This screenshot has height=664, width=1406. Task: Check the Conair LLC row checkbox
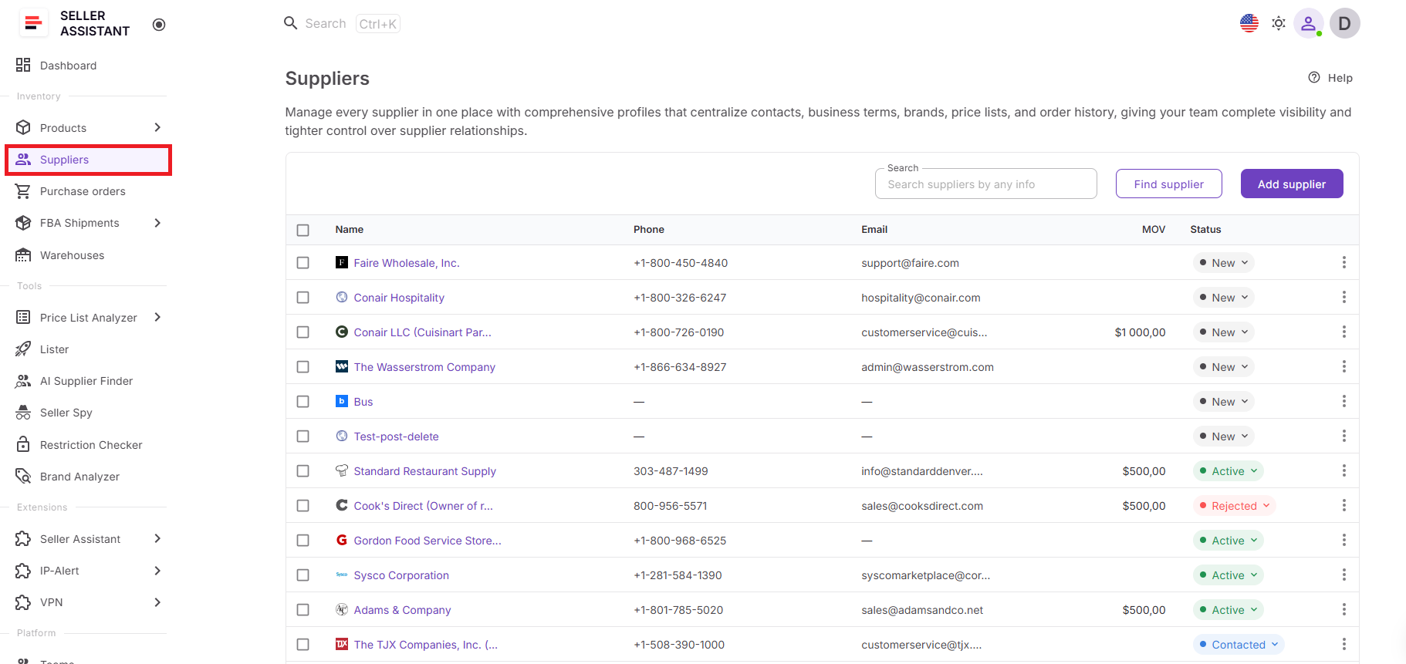(303, 332)
